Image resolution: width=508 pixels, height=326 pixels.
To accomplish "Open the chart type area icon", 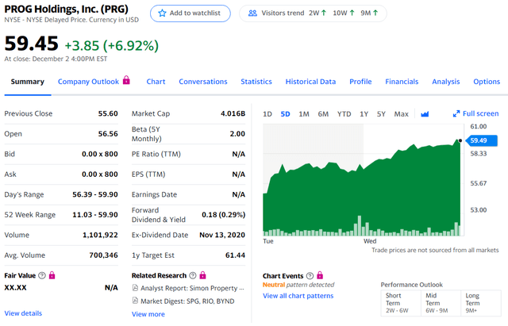I will (425, 114).
